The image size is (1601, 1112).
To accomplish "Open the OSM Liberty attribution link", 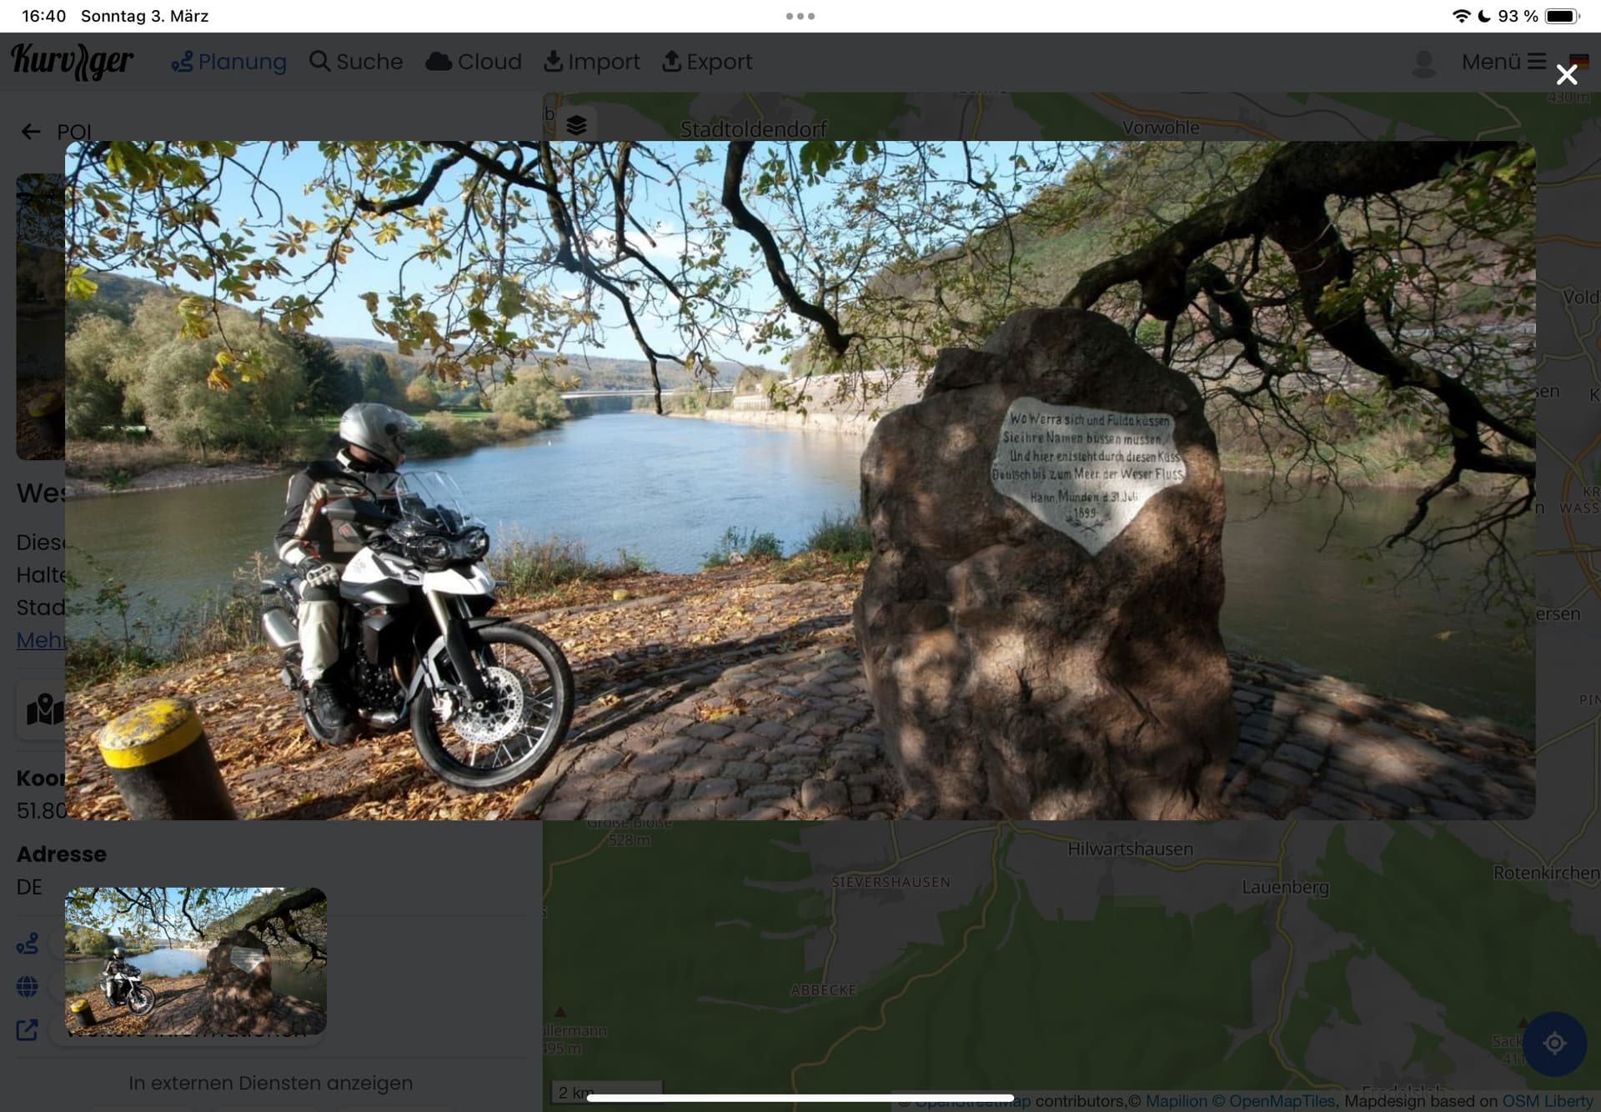I will 1547,1101.
